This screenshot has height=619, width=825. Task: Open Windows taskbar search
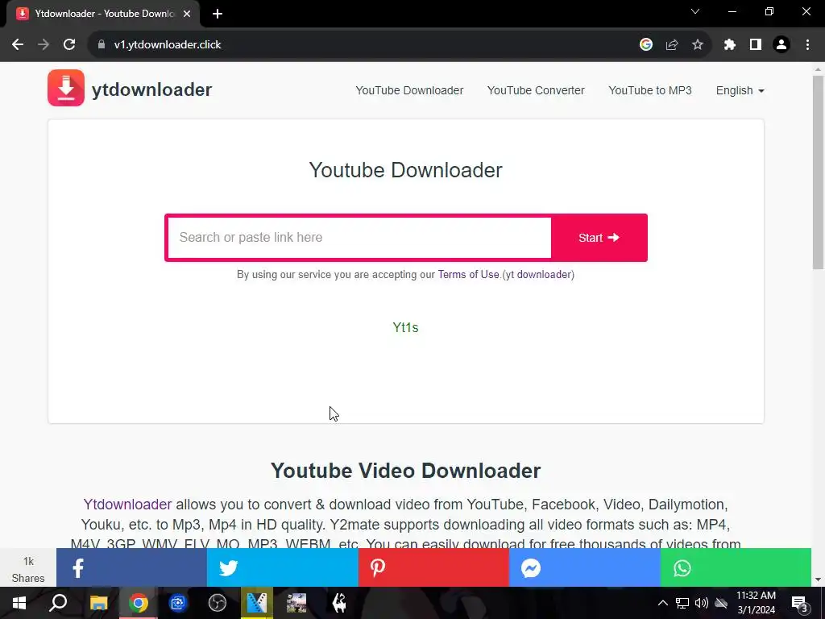click(58, 603)
